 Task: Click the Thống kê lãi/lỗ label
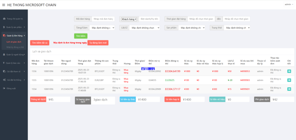pyautogui.click(x=38, y=99)
